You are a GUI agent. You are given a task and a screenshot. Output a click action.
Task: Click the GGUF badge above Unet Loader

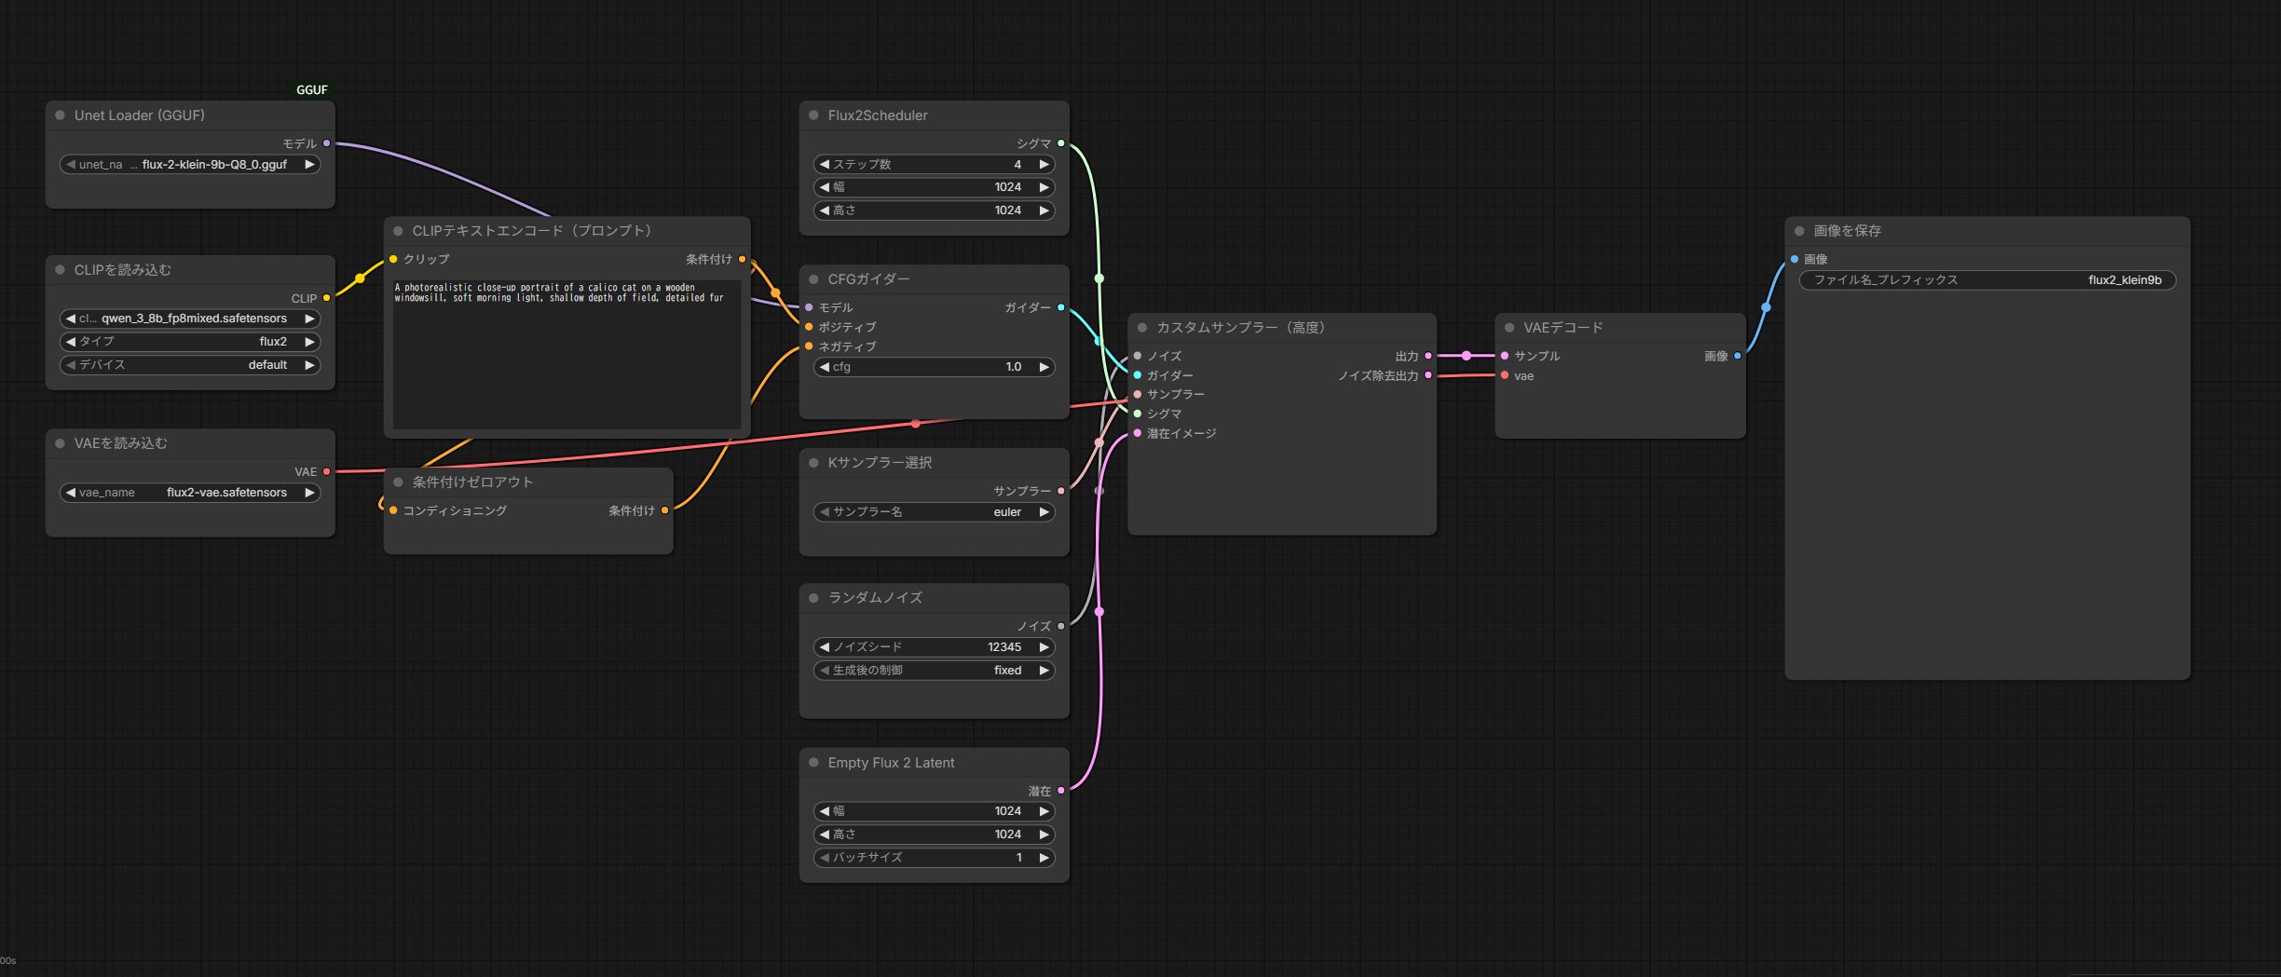(312, 90)
